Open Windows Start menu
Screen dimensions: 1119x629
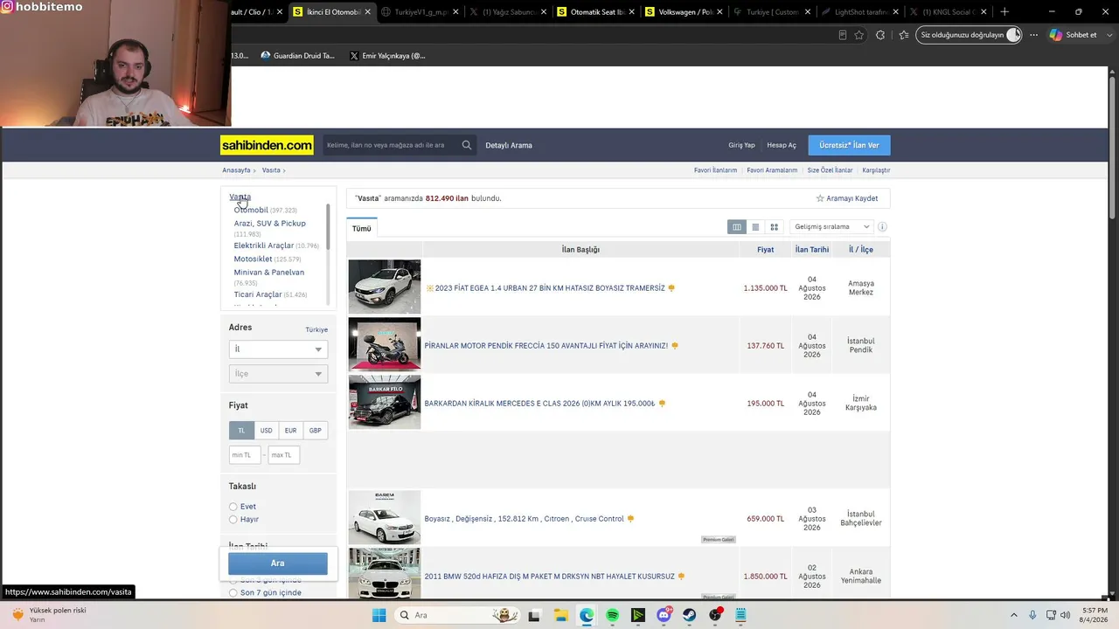(379, 615)
